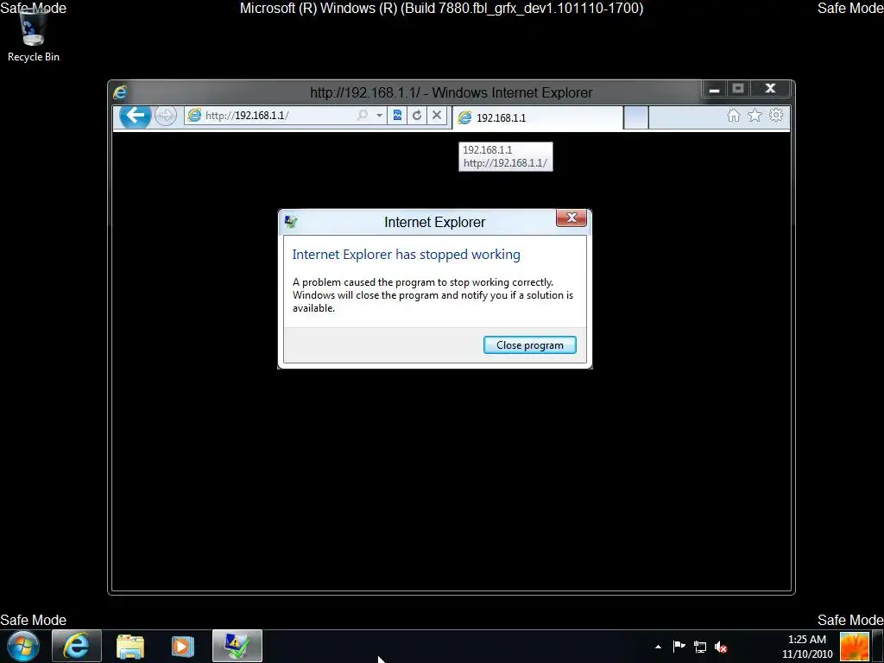Show hidden tray icons arrow

pos(658,647)
